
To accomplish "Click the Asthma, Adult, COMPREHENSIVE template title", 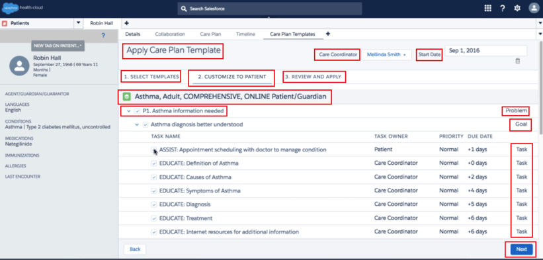I will pyautogui.click(x=230, y=97).
